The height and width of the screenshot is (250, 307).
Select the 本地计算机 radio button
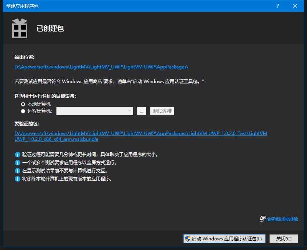point(23,104)
